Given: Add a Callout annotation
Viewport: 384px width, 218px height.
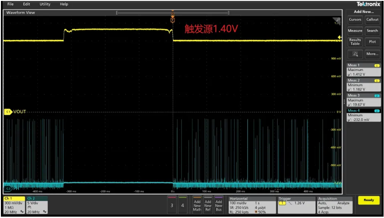Looking at the screenshot, I should [372, 19].
